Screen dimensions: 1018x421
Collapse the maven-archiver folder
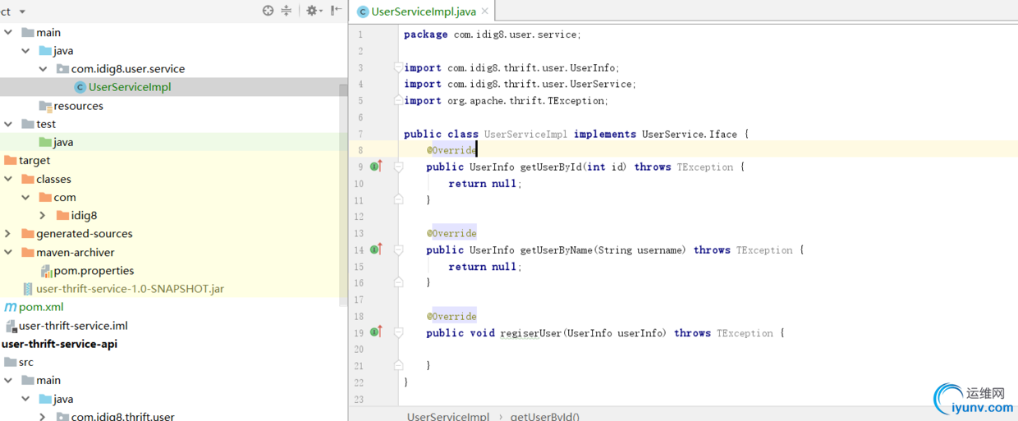(x=8, y=252)
